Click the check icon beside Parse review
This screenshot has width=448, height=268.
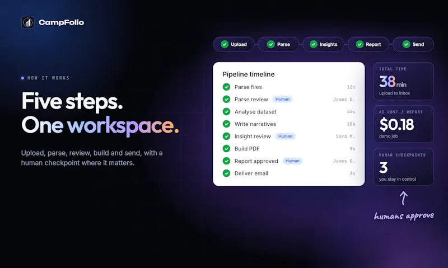click(x=227, y=99)
